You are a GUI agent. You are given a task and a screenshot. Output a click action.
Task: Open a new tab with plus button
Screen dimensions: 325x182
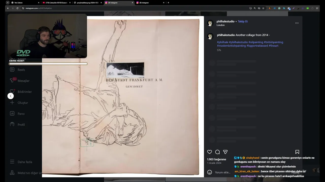168,3
